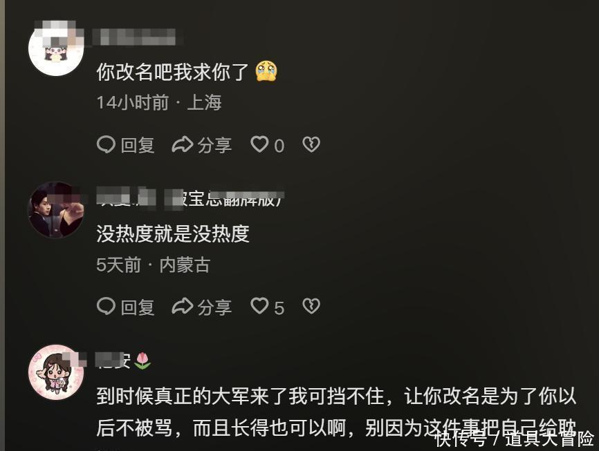Click share arrow icon under Shanghai comment
The image size is (599, 451).
click(182, 145)
